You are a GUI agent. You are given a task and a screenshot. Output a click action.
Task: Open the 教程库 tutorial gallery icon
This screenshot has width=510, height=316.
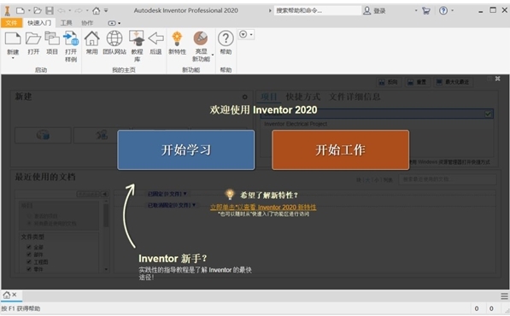137,38
